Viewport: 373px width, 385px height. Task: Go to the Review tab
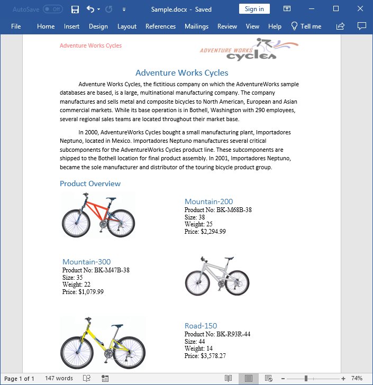227,26
